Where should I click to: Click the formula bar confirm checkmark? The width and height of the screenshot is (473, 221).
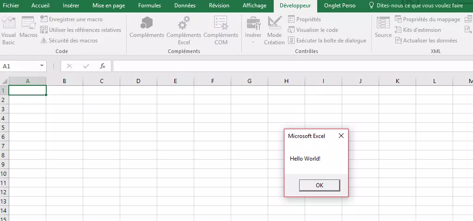coord(86,66)
